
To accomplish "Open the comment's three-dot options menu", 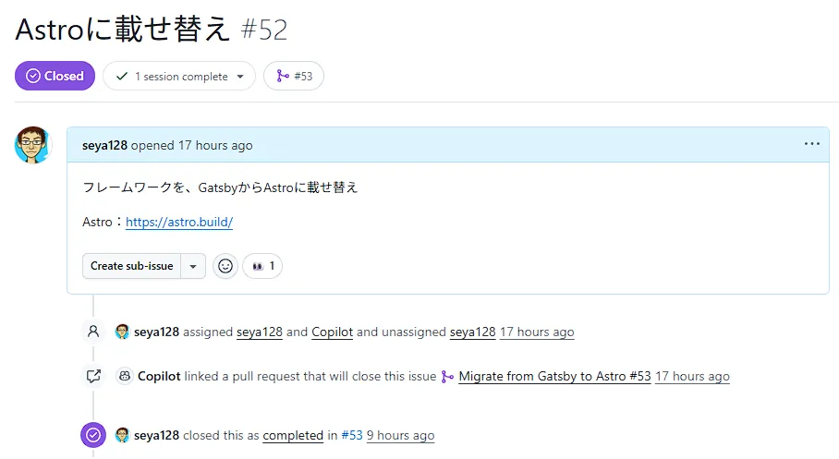I will click(x=811, y=144).
